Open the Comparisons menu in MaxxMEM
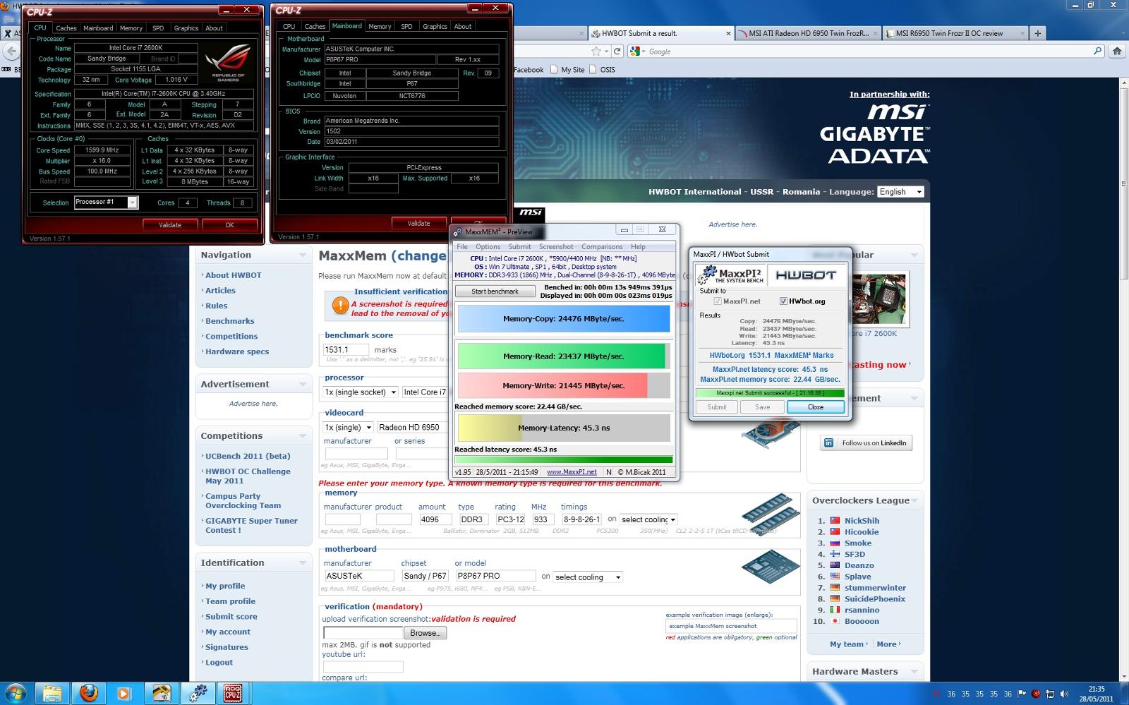The height and width of the screenshot is (705, 1129). pyautogui.click(x=602, y=247)
